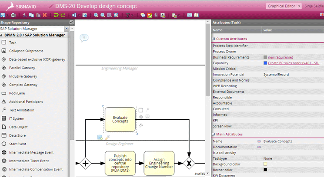Cut the selected shape with scissors icon
The height and width of the screenshot is (177, 324).
(x=24, y=15)
